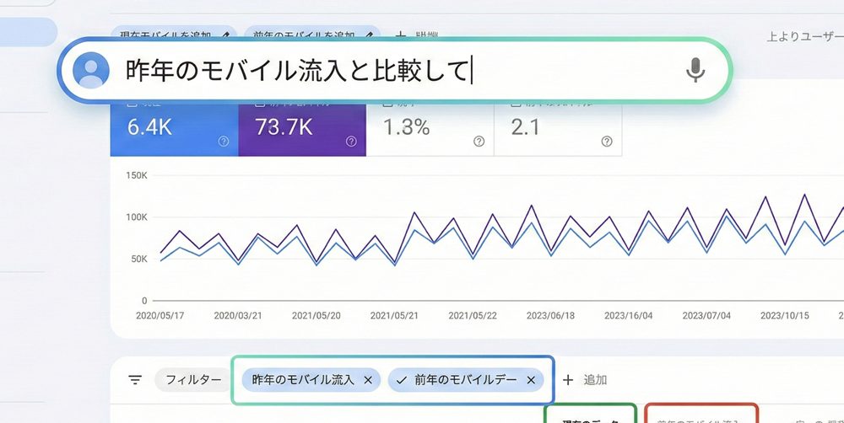Click help icon on the 73.7K card
The height and width of the screenshot is (423, 844).
(351, 142)
